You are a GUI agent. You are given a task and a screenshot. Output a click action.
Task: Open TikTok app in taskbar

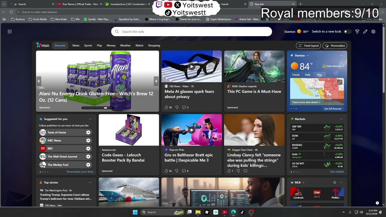(242, 212)
